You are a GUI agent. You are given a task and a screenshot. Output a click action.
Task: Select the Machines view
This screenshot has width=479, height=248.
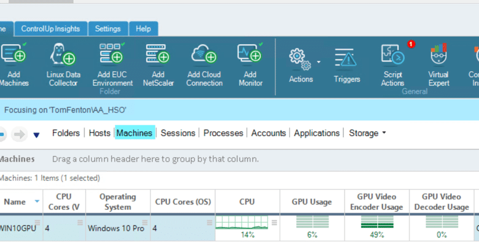point(134,133)
